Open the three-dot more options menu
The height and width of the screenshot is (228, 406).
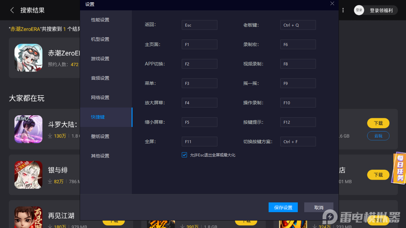(x=343, y=10)
